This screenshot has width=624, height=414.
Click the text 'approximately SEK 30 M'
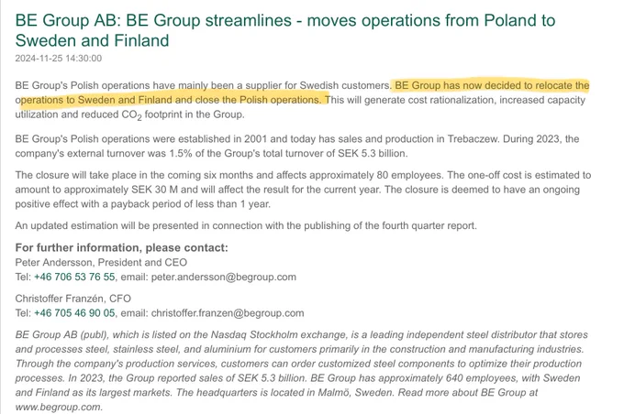[x=120, y=190]
